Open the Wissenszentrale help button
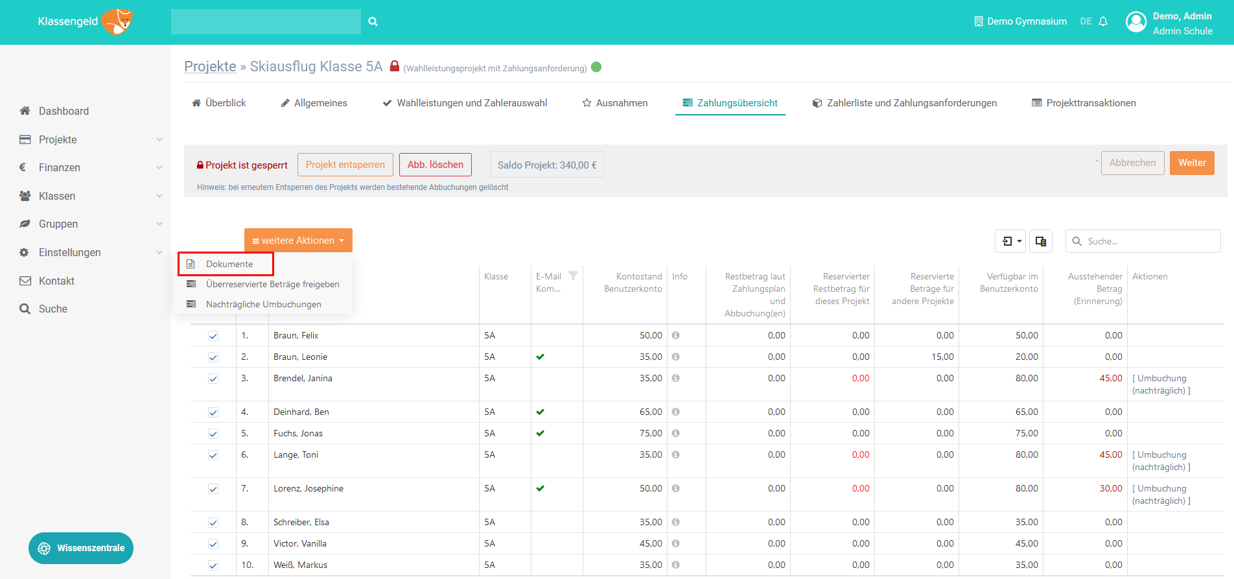This screenshot has height=579, width=1234. [x=81, y=548]
